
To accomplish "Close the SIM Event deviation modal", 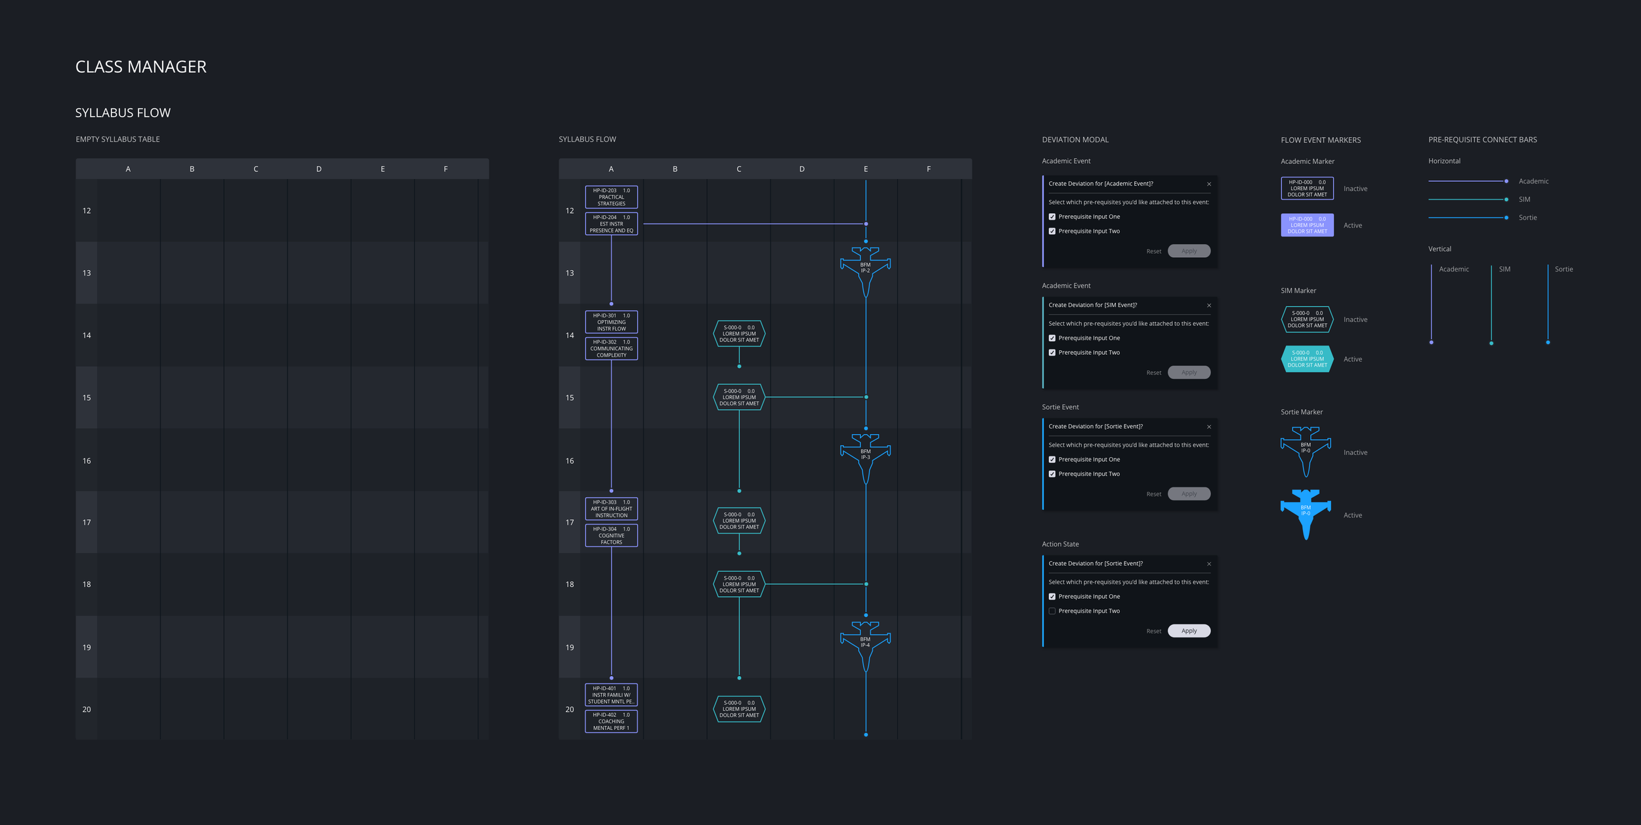I will tap(1208, 306).
